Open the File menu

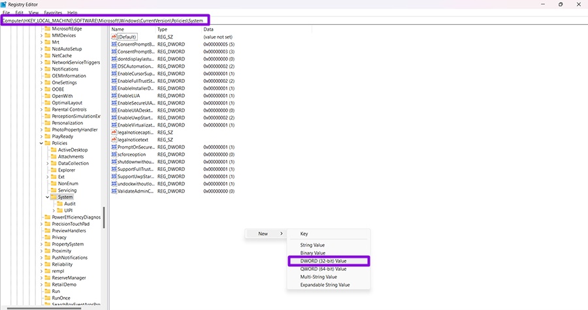7,13
